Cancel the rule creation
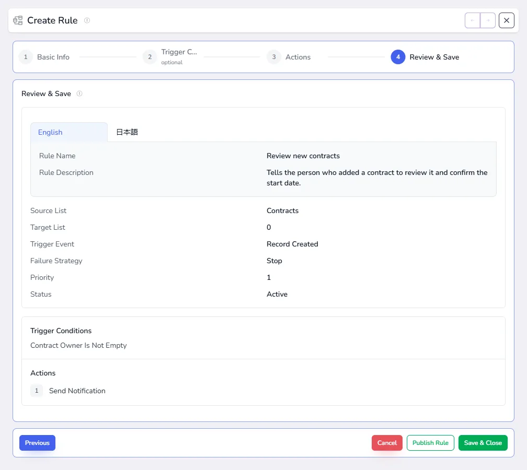Screen dimensions: 527x470 pyautogui.click(x=387, y=443)
